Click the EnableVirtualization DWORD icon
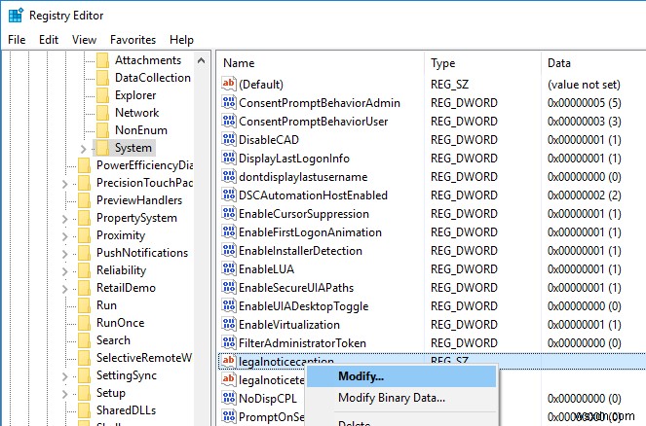646x426 pixels. pos(229,325)
